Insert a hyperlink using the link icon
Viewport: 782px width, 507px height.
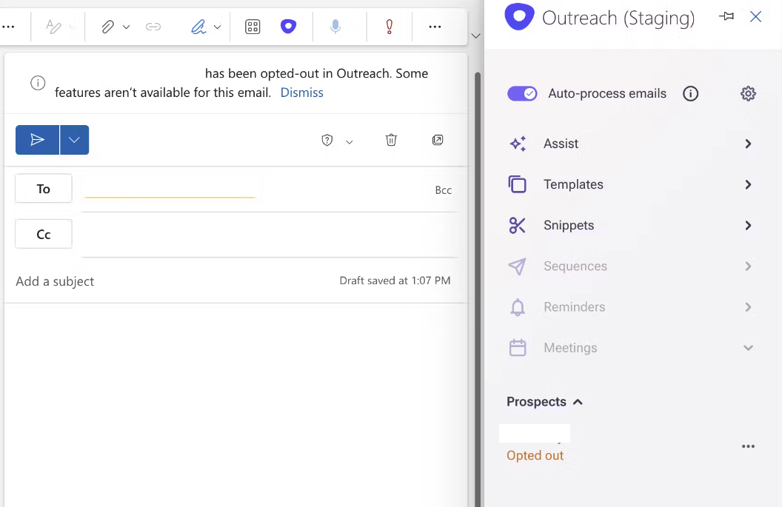[153, 26]
